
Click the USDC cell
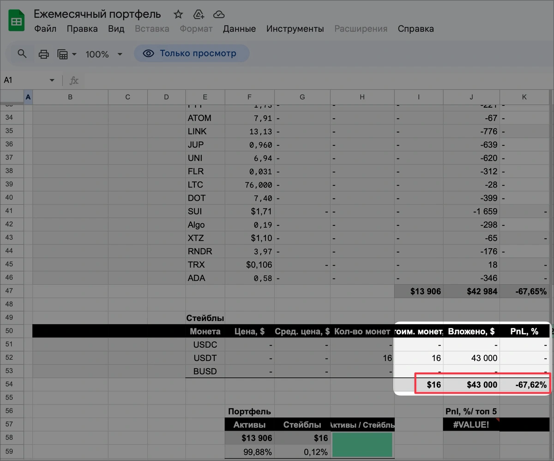pos(205,345)
